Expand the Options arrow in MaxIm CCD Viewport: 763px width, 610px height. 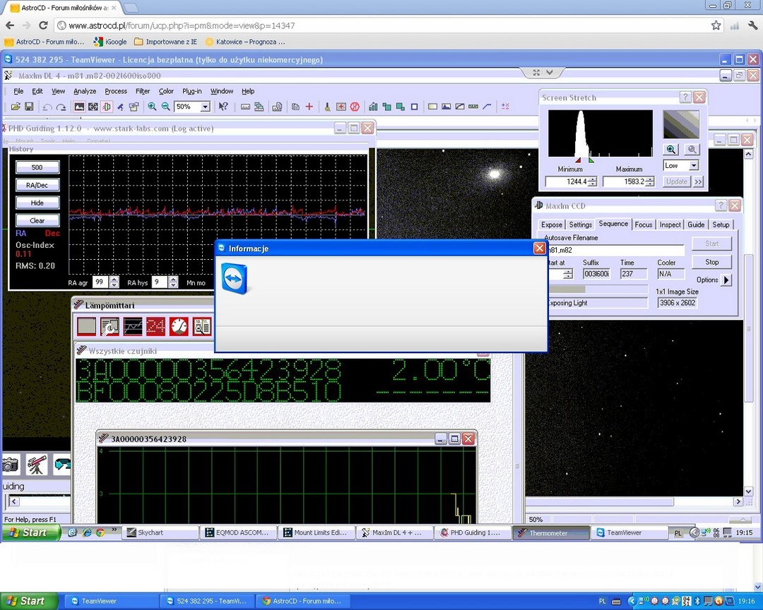point(726,280)
